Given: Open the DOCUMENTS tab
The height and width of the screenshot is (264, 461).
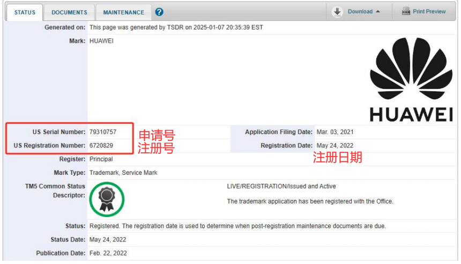Looking at the screenshot, I should tap(69, 12).
